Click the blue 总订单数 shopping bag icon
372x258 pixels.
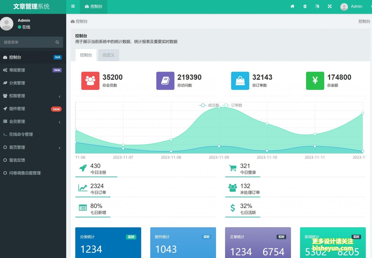[x=240, y=81]
